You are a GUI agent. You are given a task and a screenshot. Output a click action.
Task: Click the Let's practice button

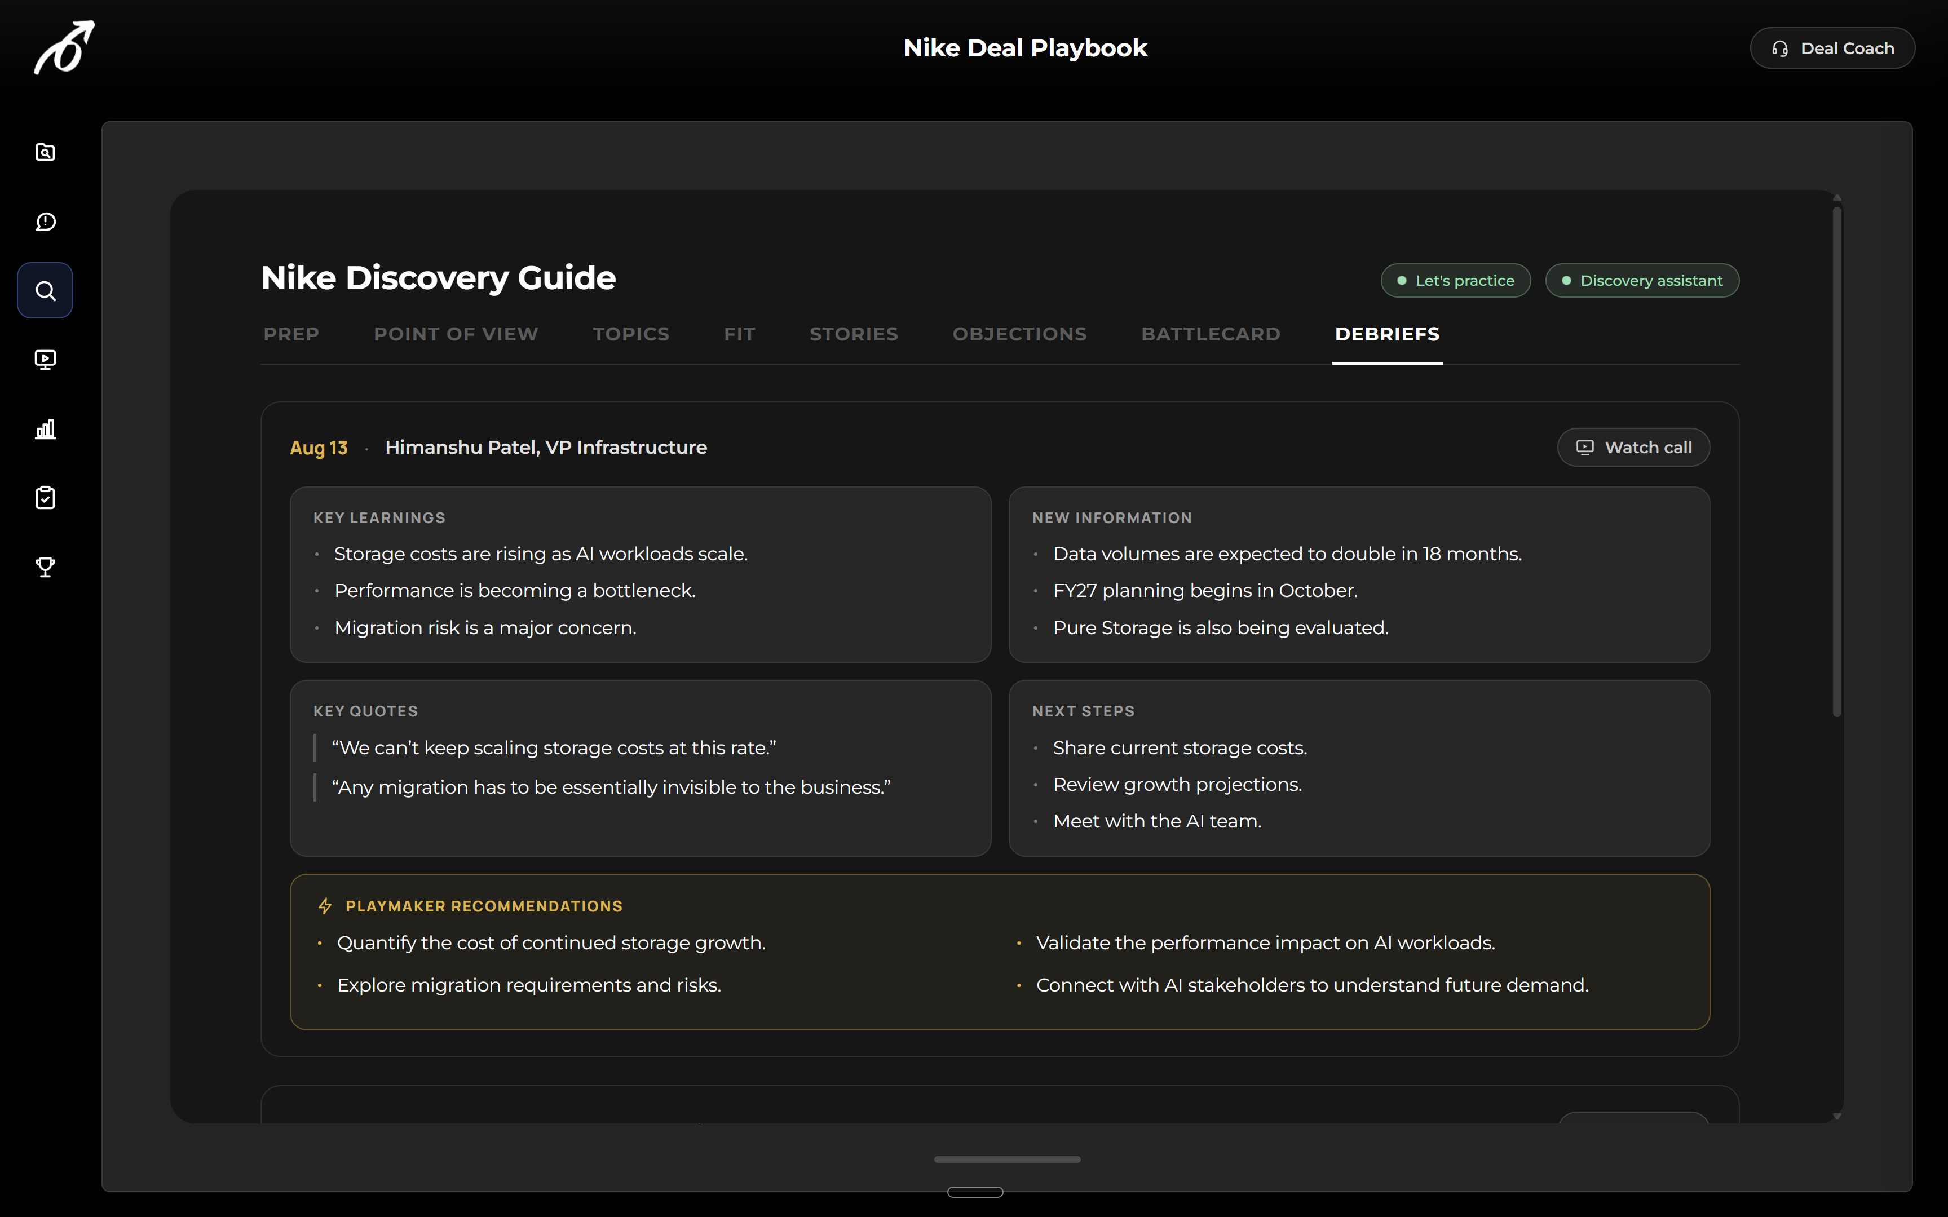[x=1455, y=281]
